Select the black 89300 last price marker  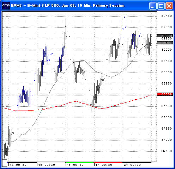[x=165, y=36]
